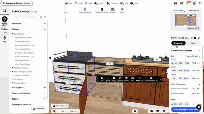The image size is (204, 114).
Task: Click Select Cabinet Unit tool
Action: (151, 79)
